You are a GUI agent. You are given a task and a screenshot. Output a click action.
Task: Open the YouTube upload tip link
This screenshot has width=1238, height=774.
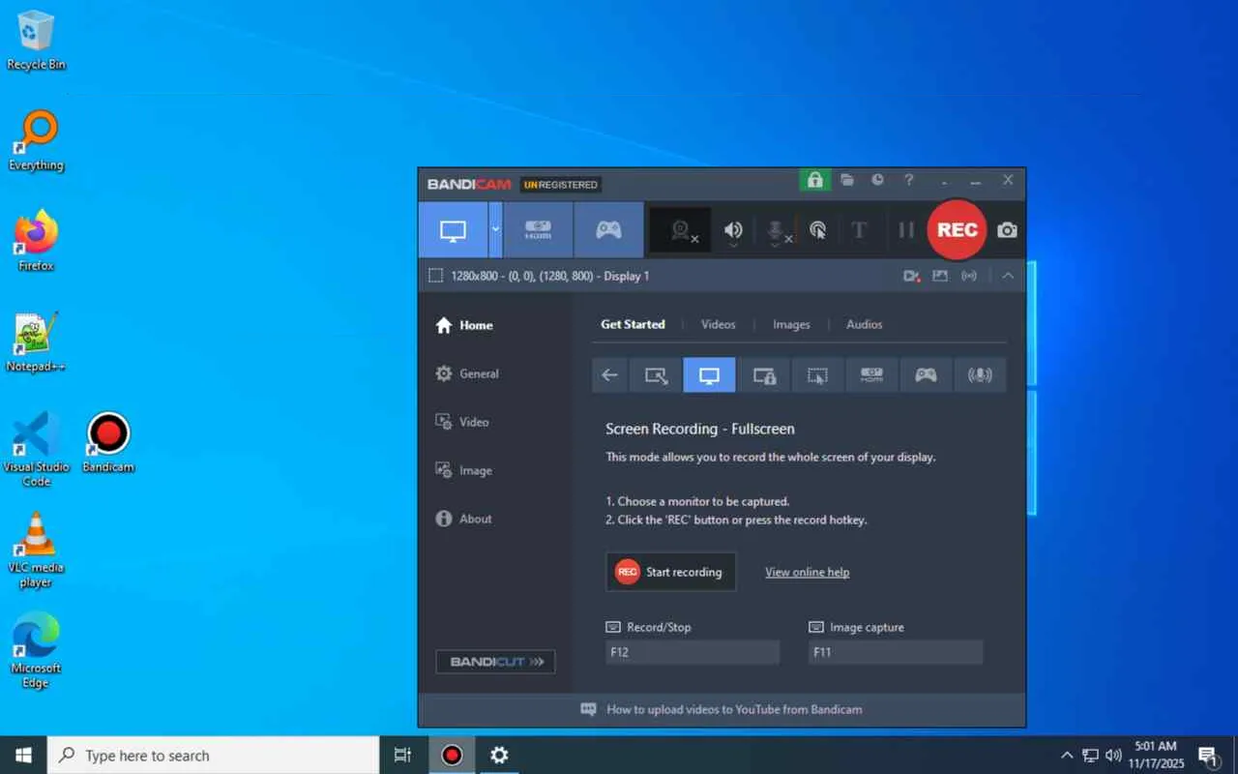(x=734, y=709)
